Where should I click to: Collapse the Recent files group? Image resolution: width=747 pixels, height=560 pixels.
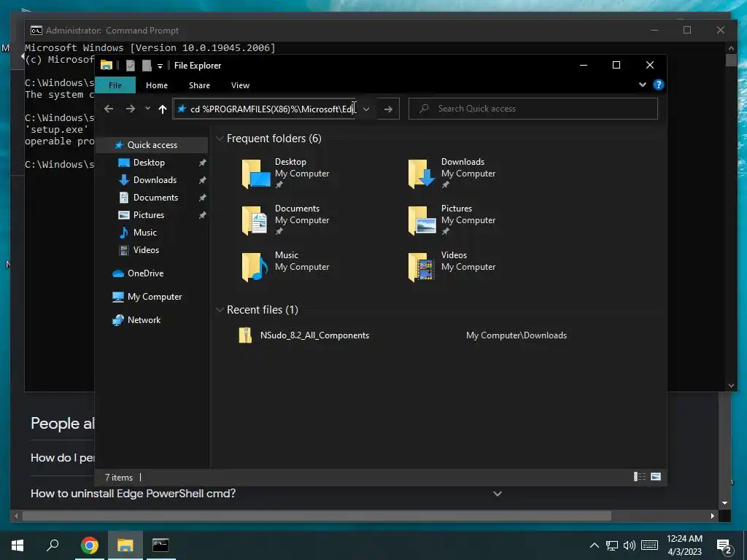click(x=220, y=309)
